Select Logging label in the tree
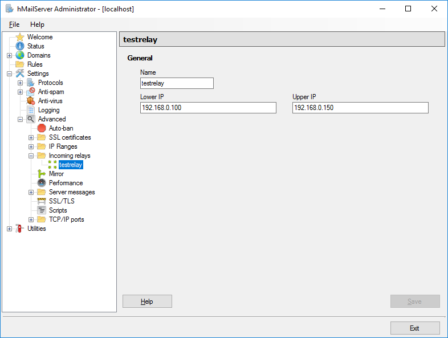 pos(48,110)
